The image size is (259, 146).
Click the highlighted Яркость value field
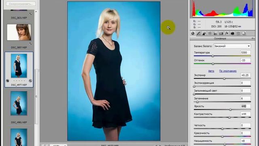click(246, 106)
